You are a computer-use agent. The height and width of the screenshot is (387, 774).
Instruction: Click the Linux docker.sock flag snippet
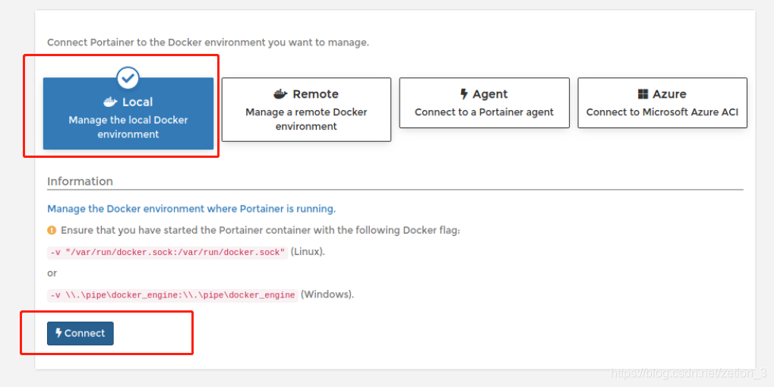tap(167, 252)
